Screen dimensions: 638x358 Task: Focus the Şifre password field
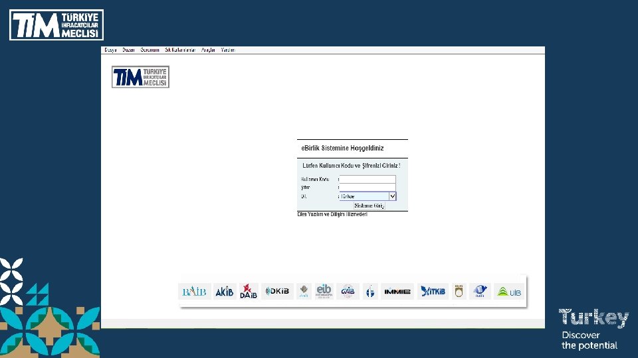tap(368, 188)
